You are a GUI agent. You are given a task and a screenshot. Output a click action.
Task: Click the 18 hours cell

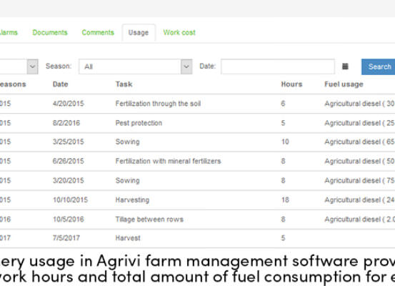click(x=285, y=200)
